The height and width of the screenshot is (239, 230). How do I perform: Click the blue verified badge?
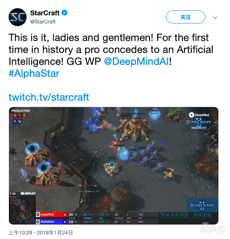coord(64,13)
